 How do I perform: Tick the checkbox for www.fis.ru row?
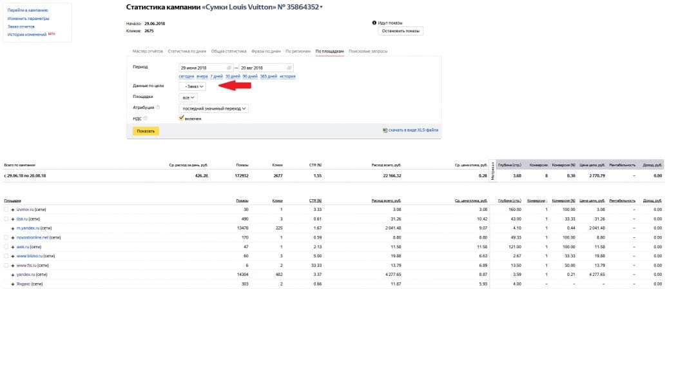(x=6, y=266)
